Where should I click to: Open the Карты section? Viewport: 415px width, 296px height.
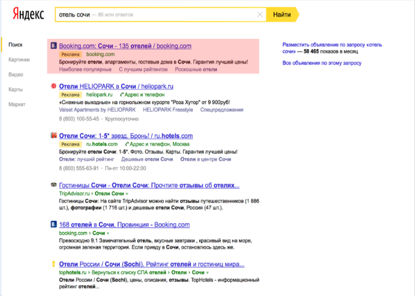coord(16,89)
